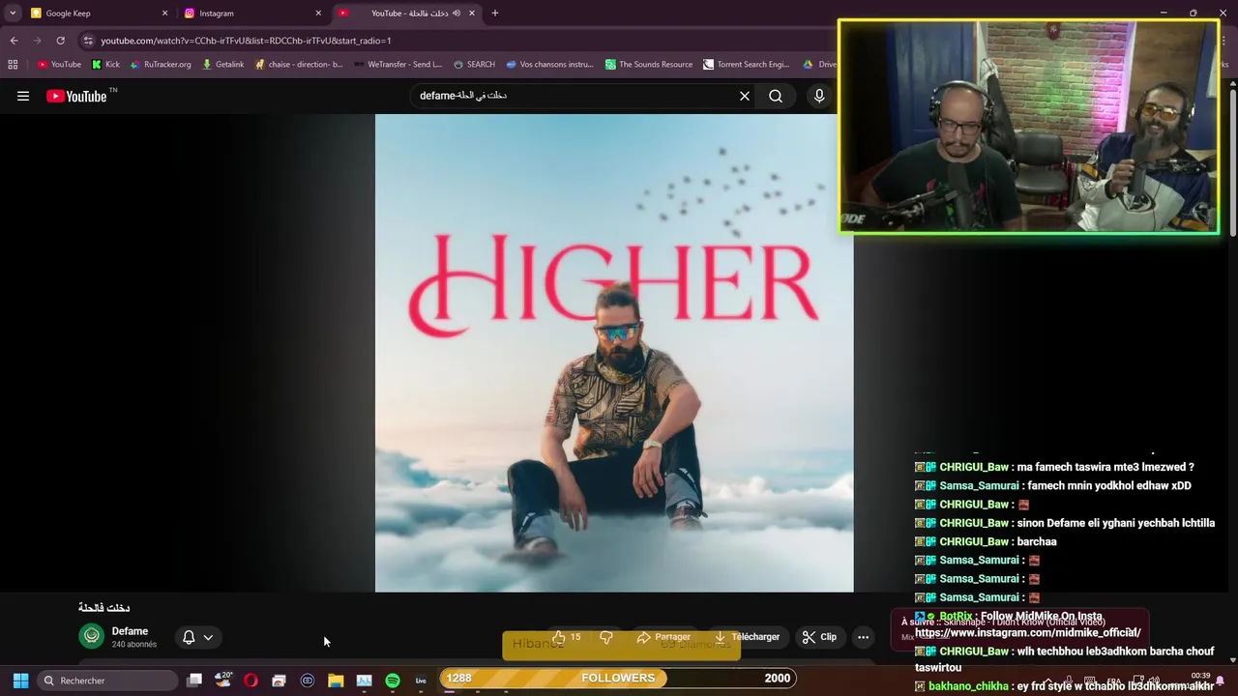Open the Vos chansons instru bookmark
This screenshot has width=1238, height=696.
click(548, 65)
